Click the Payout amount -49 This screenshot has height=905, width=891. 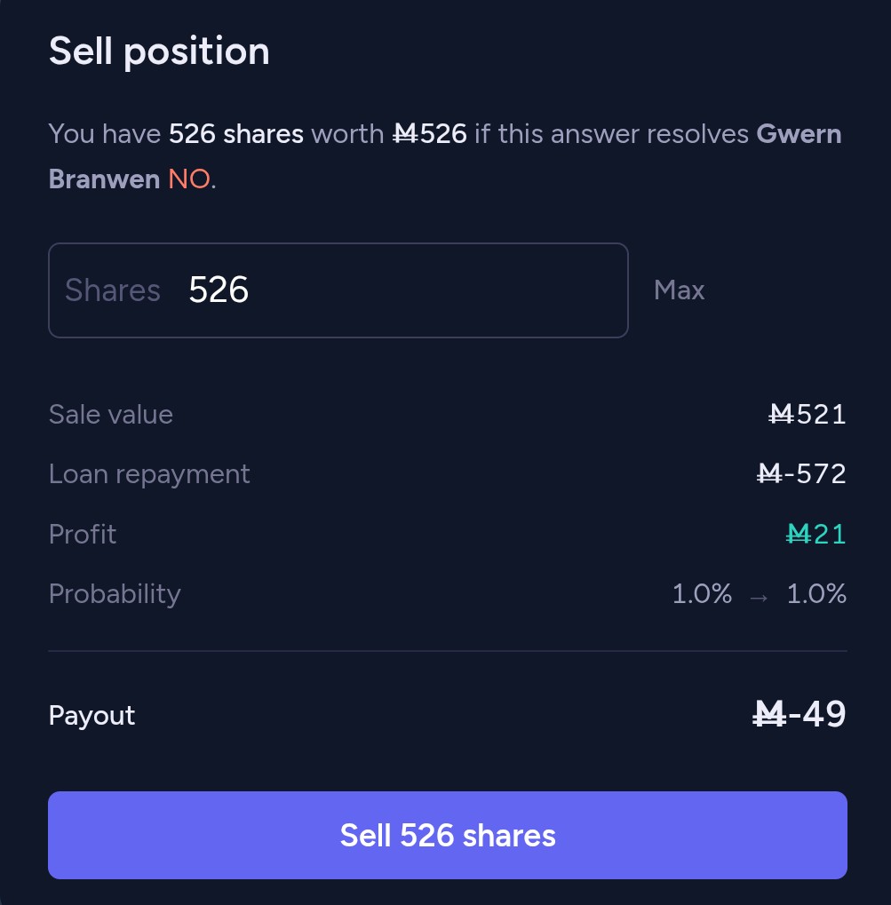coord(817,714)
